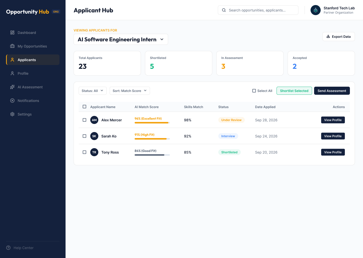Click the download icon on Export Data

coord(328,36)
